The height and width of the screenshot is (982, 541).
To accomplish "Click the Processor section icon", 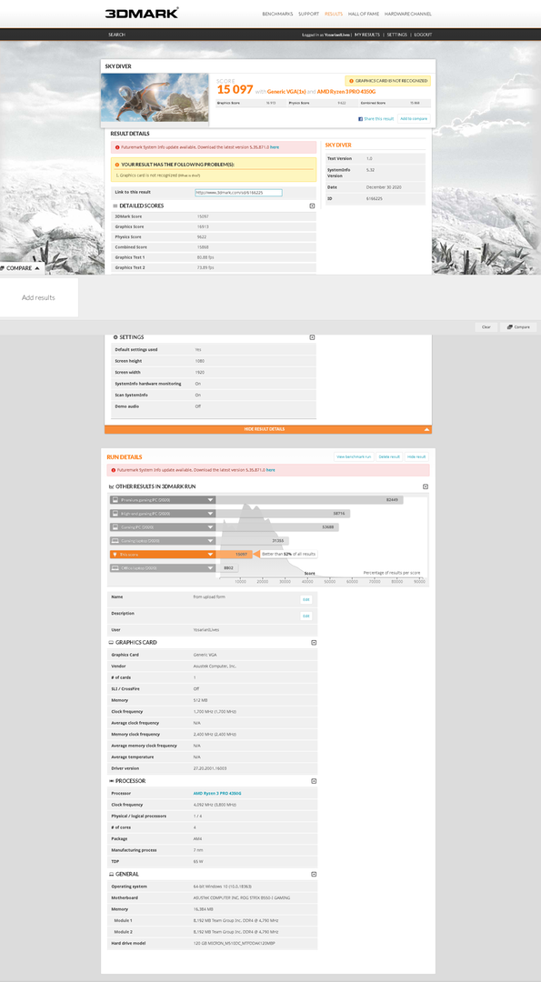I will [111, 781].
